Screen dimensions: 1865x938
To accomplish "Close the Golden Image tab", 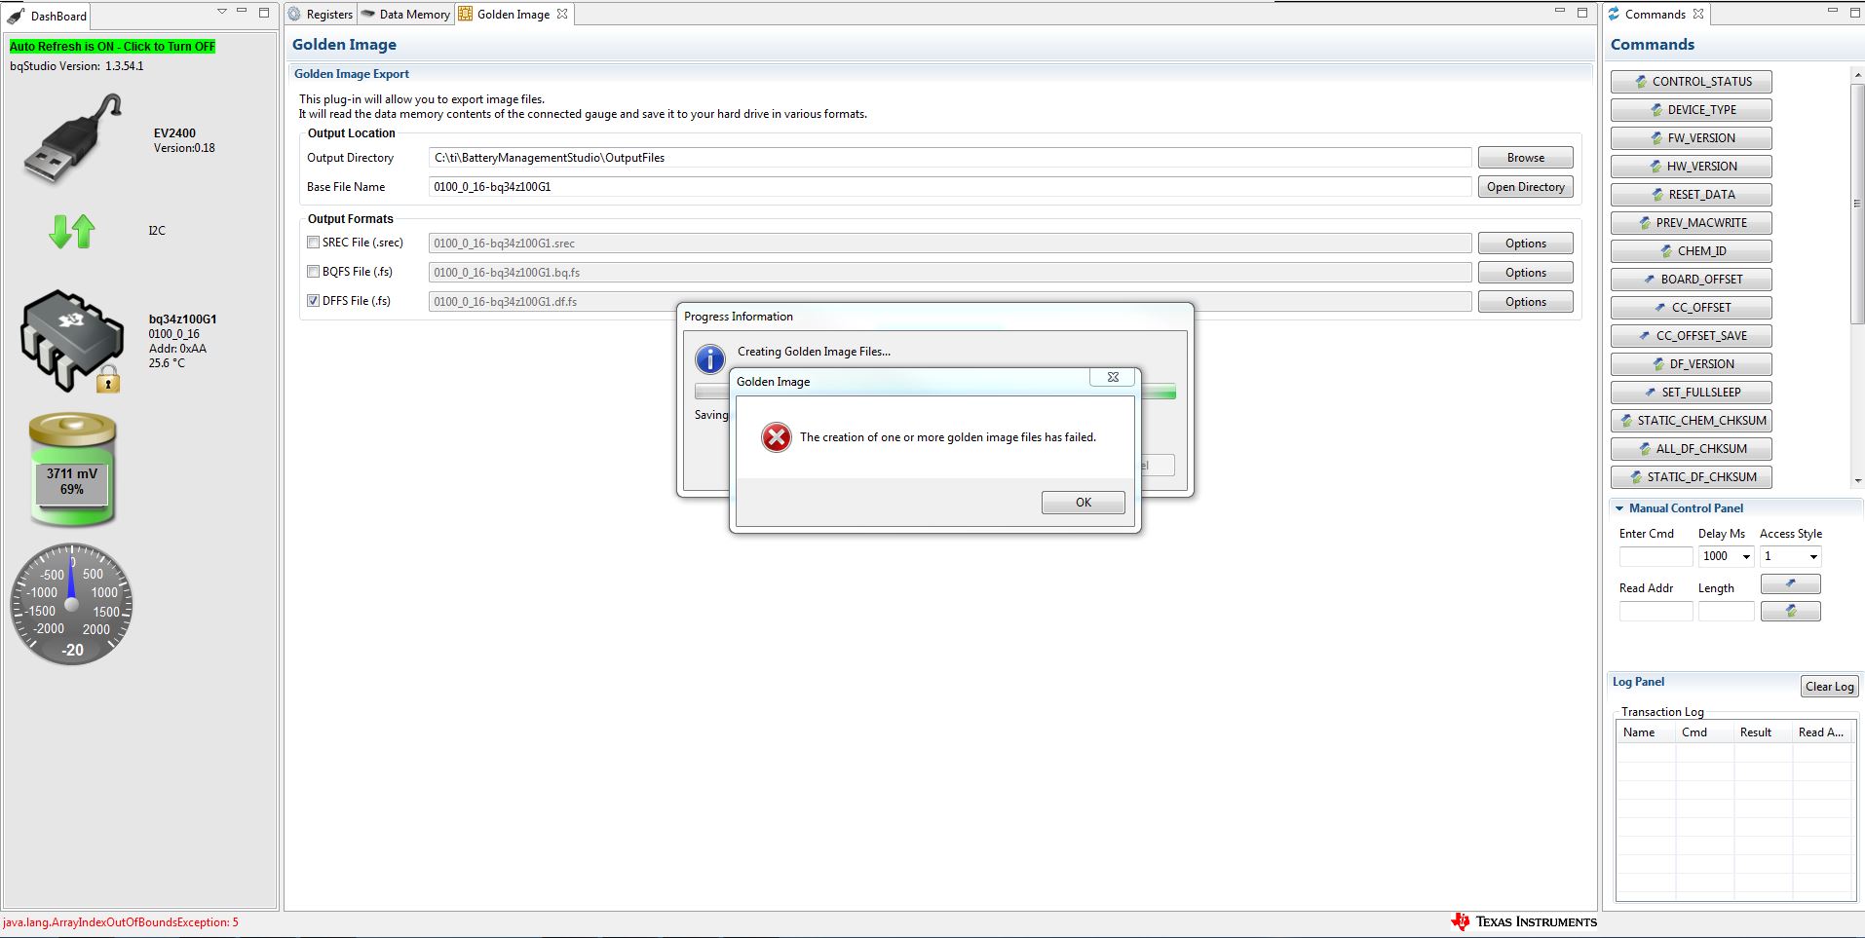I will click(x=562, y=15).
